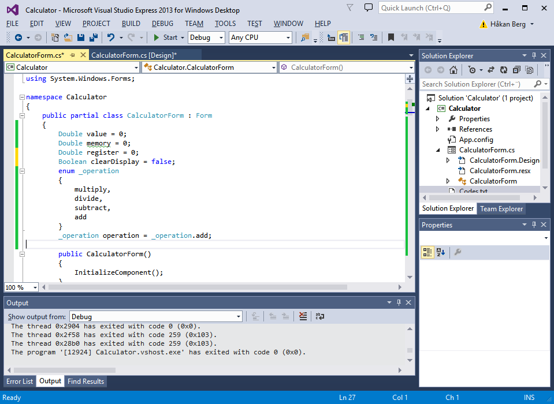Open the Any CPU platform dropdown
Viewport: 554px width, 404px height.
click(x=261, y=38)
